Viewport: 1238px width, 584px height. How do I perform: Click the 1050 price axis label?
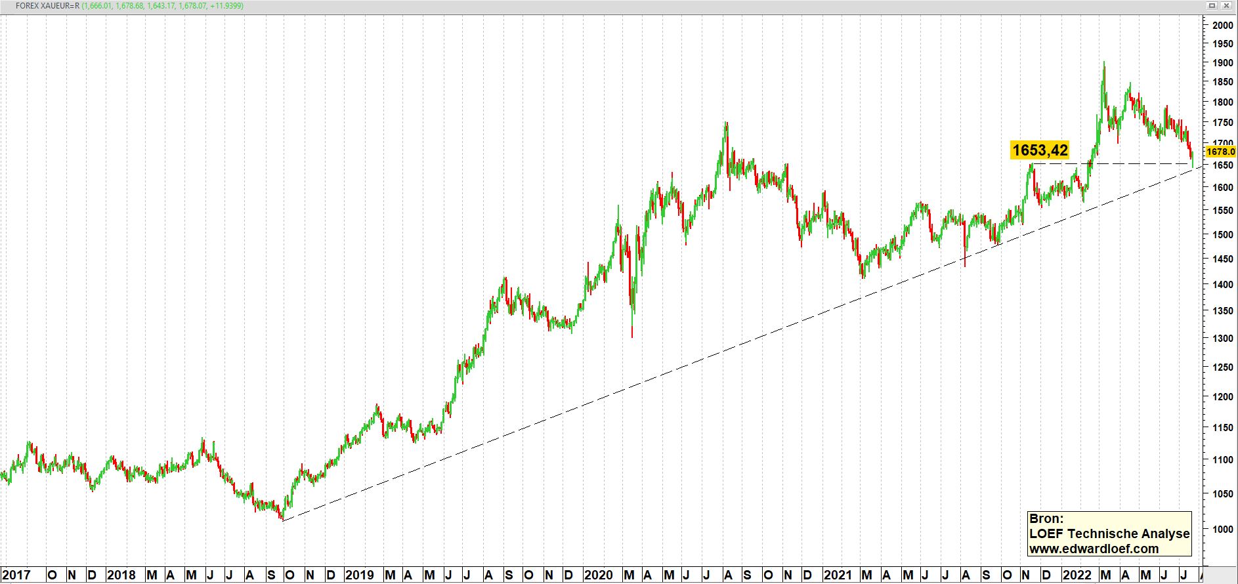(1223, 493)
